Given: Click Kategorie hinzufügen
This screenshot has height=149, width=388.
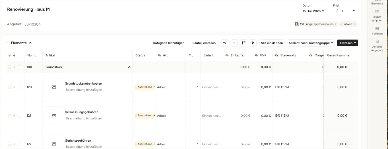Looking at the screenshot, I should coord(169,43).
